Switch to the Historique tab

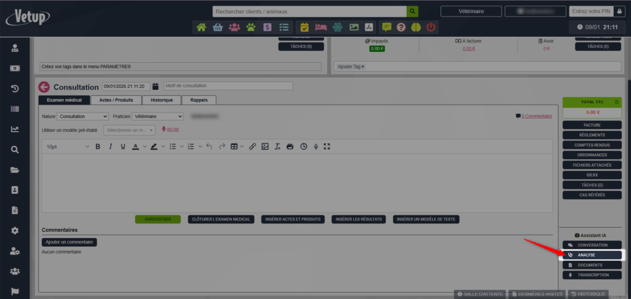(x=161, y=100)
